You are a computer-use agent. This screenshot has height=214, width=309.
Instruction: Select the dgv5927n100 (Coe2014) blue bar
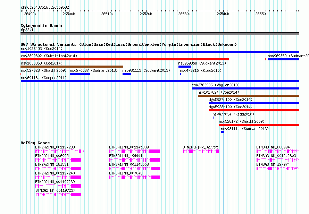[254, 103]
